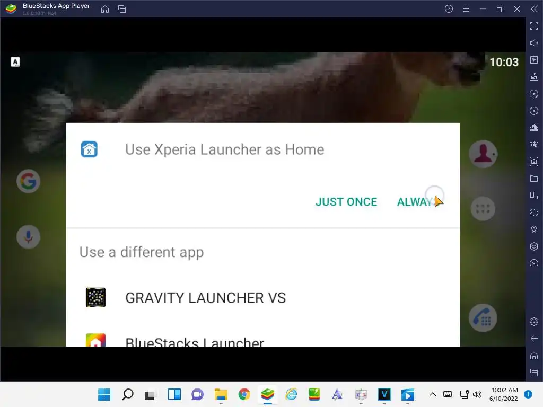This screenshot has height=407, width=543.
Task: Click the eco mode gauge icon
Action: click(x=534, y=263)
